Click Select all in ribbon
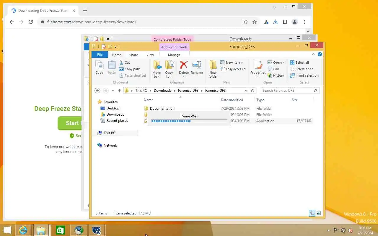 299,63
